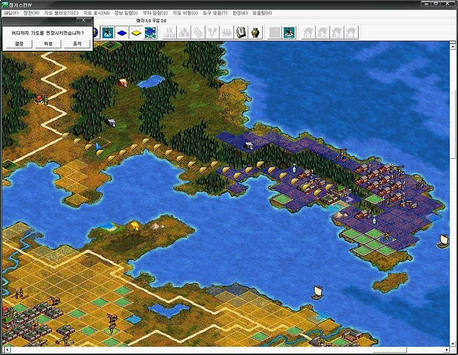Open the 부하 일람(S) menu
The image size is (458, 355).
[x=155, y=13]
